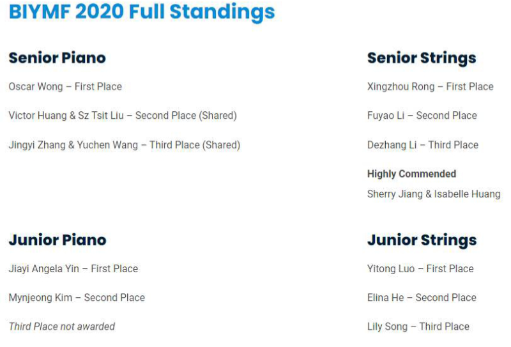Click Jingyi Zhang & Yuchen Wang result line

point(125,145)
